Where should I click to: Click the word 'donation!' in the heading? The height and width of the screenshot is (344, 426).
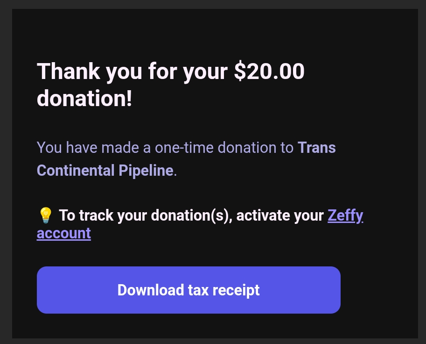[x=84, y=99]
